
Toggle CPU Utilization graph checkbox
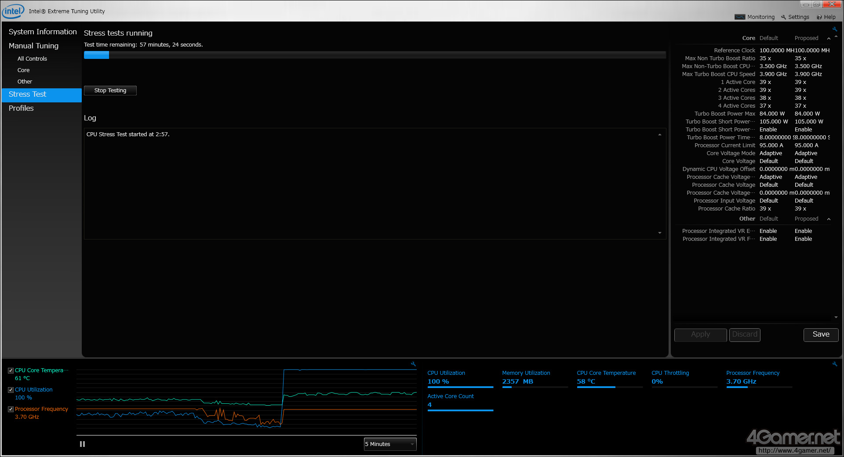pyautogui.click(x=11, y=390)
